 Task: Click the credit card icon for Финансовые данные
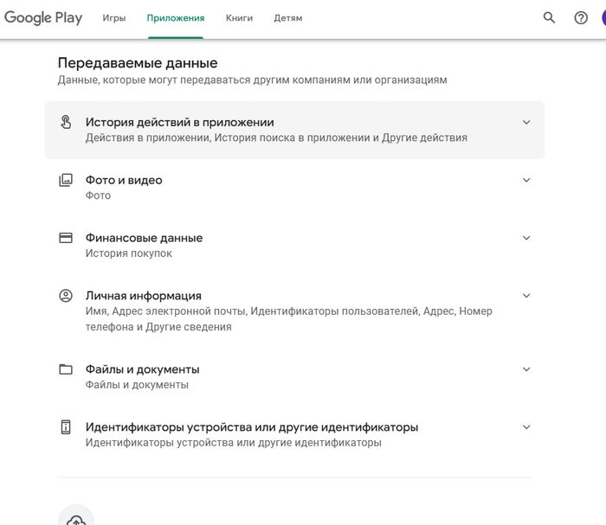[66, 238]
